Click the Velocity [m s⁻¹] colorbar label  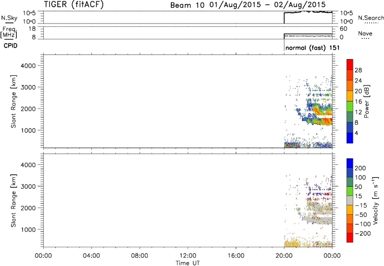(x=375, y=200)
